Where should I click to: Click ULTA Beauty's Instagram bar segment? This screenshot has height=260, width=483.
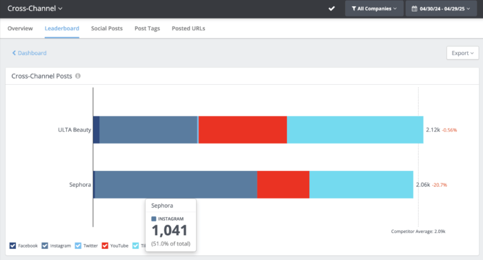148,130
